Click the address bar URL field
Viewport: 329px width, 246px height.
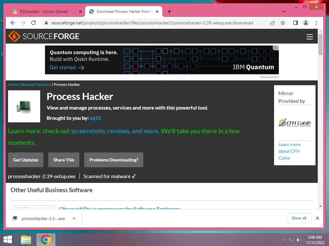[x=152, y=23]
